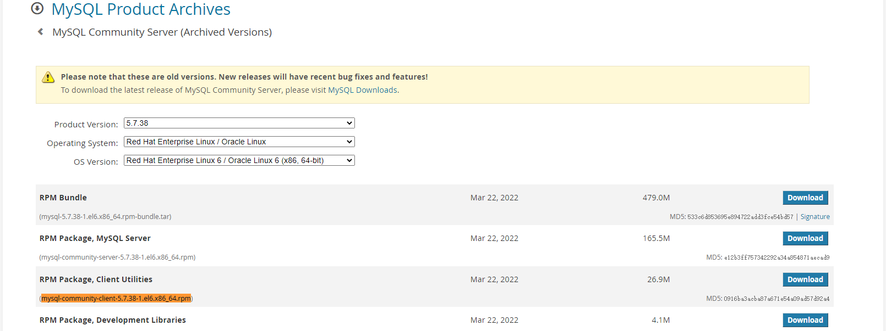Click the MD5 checksum of the RPM Bundle
The width and height of the screenshot is (886, 331).
[731, 217]
